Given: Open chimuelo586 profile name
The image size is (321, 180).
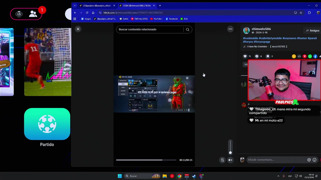Looking at the screenshot, I should (261, 29).
